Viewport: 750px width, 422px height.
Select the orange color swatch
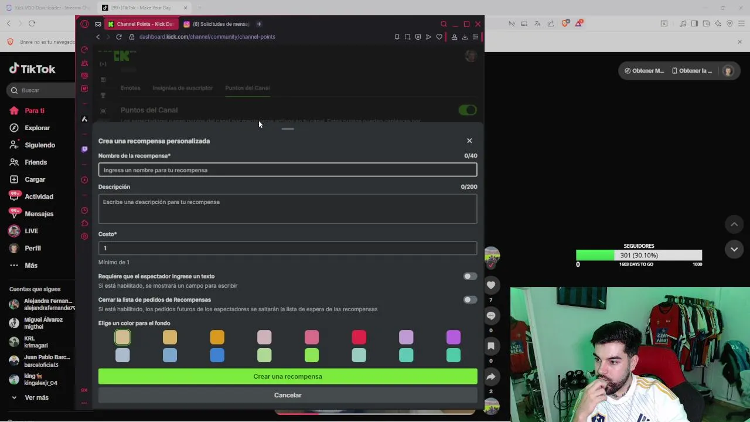tap(217, 337)
